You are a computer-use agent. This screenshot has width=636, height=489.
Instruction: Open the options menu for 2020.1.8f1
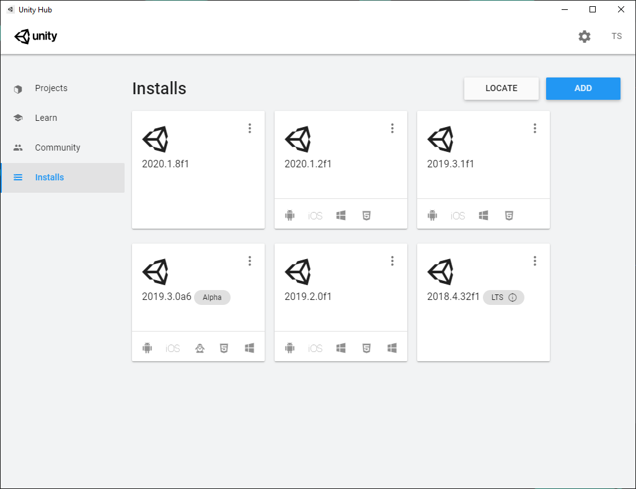point(250,128)
